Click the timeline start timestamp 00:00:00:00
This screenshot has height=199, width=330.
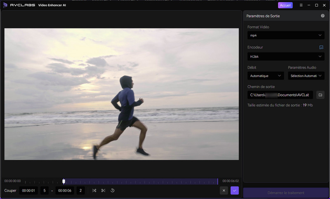[x=13, y=181]
